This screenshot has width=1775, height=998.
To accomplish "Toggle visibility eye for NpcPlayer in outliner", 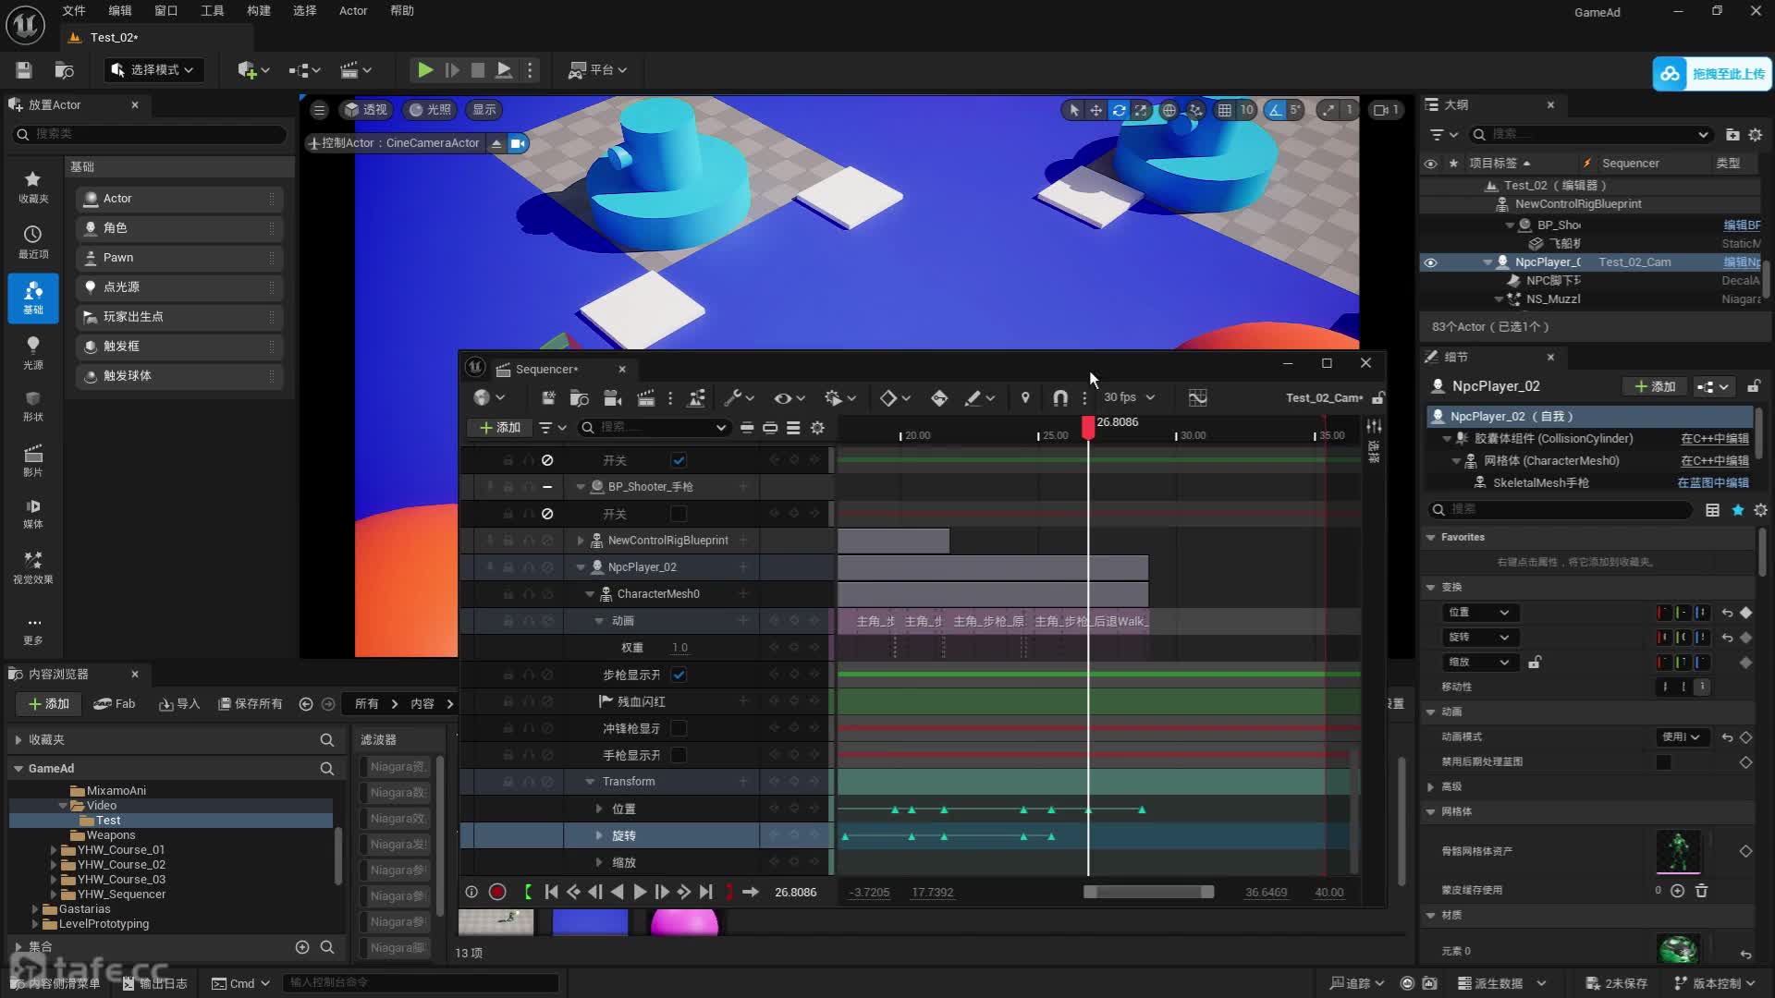I will coord(1430,262).
